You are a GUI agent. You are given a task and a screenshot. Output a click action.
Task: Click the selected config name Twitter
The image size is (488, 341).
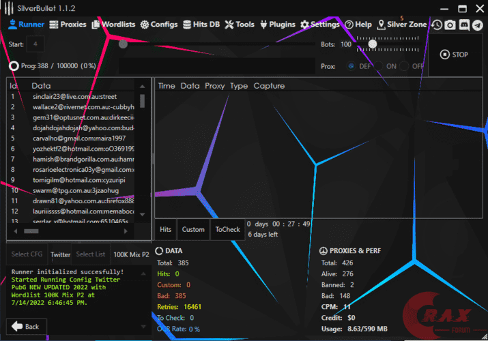pos(60,254)
